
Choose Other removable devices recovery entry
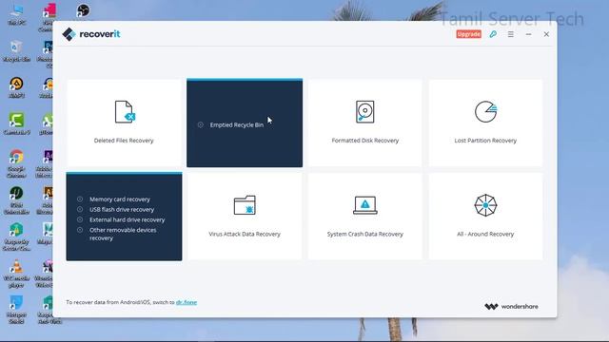[x=123, y=234]
